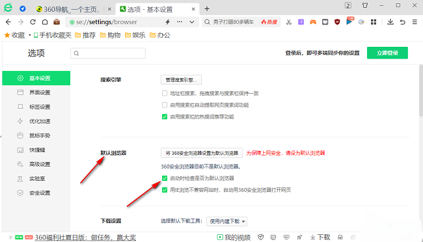Open the three-dots menu in address bar
Screen dimensions: 423x242
click(x=180, y=22)
